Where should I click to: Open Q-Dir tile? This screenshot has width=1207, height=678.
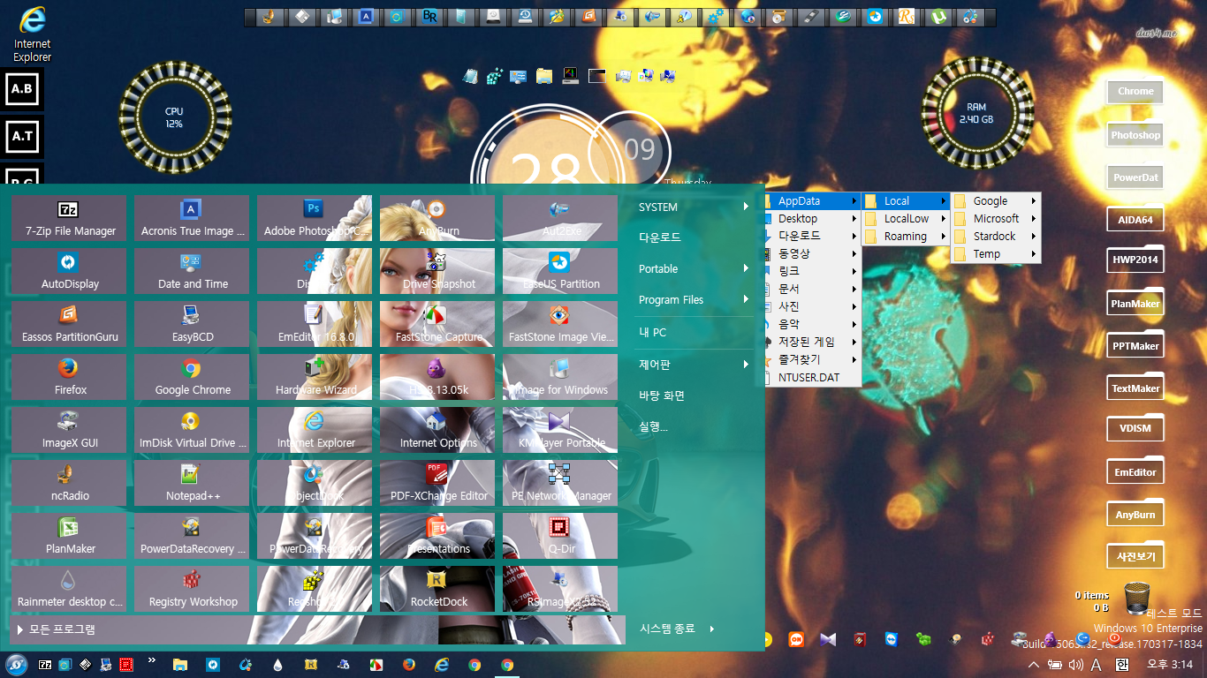[560, 536]
